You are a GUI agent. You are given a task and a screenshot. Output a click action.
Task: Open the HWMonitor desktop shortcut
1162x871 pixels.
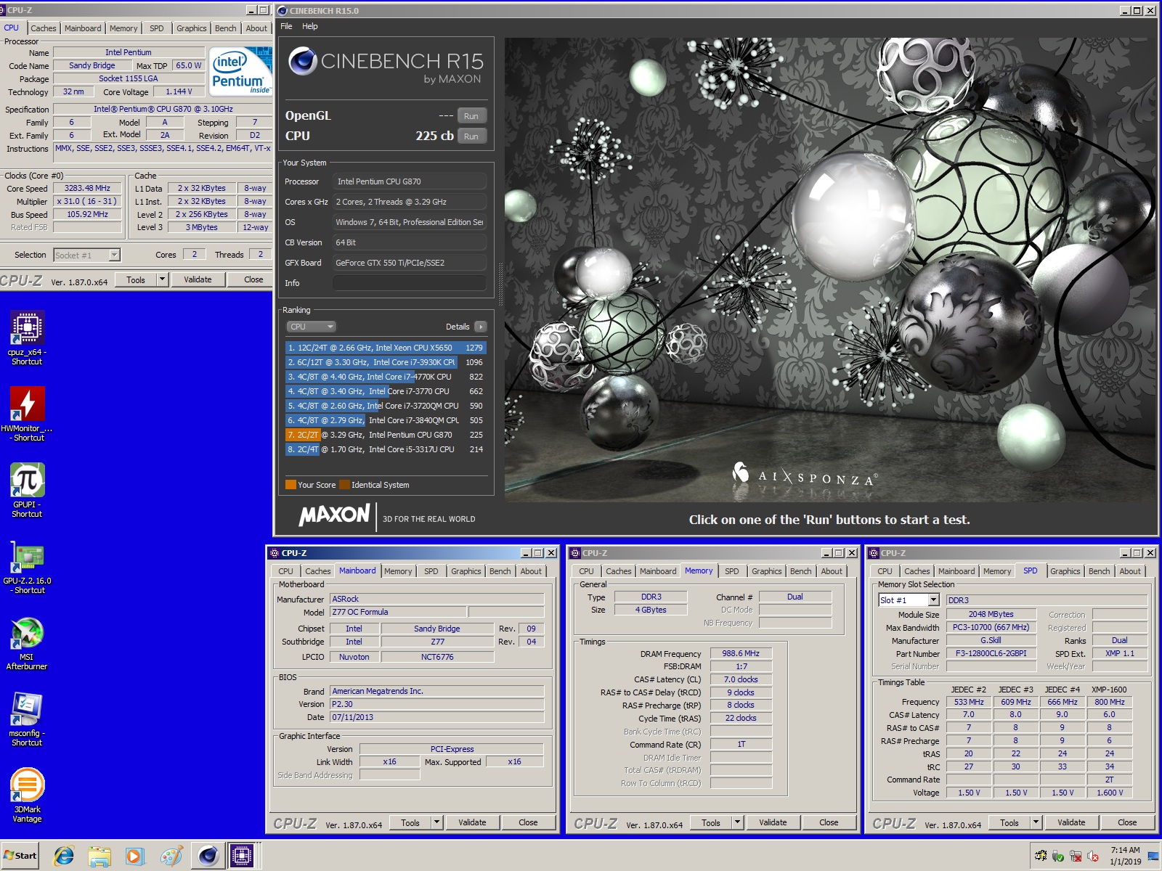(x=27, y=414)
